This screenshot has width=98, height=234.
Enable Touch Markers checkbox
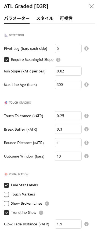[x=6, y=194]
